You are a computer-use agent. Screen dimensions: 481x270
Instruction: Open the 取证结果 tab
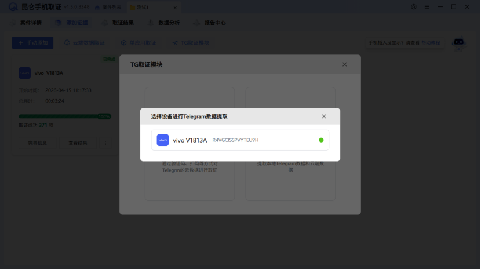tap(118, 23)
